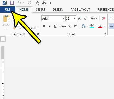114x99 pixels.
Task: Apply cyan text highlight color
Action: pyautogui.click(x=92, y=26)
